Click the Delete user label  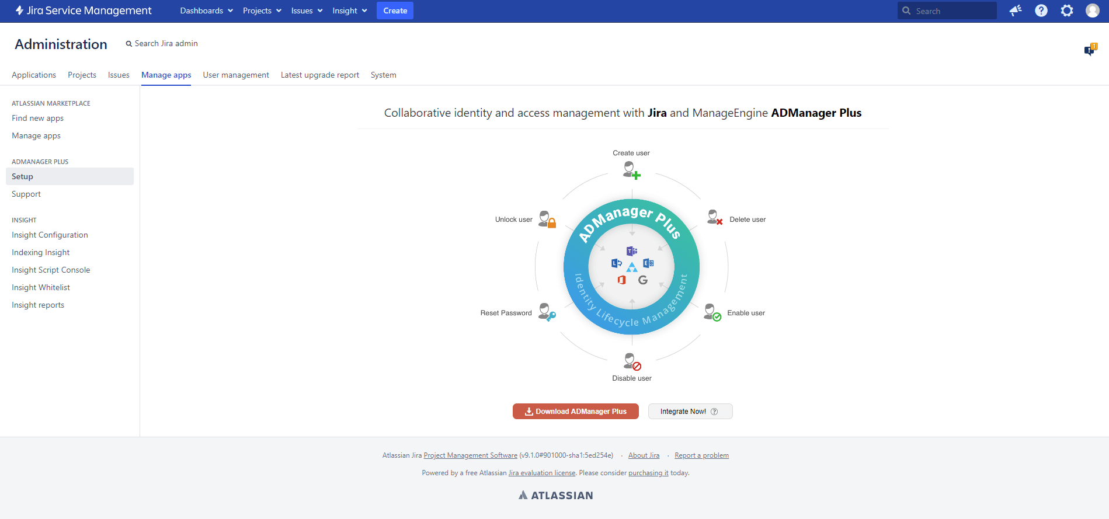pyautogui.click(x=748, y=220)
